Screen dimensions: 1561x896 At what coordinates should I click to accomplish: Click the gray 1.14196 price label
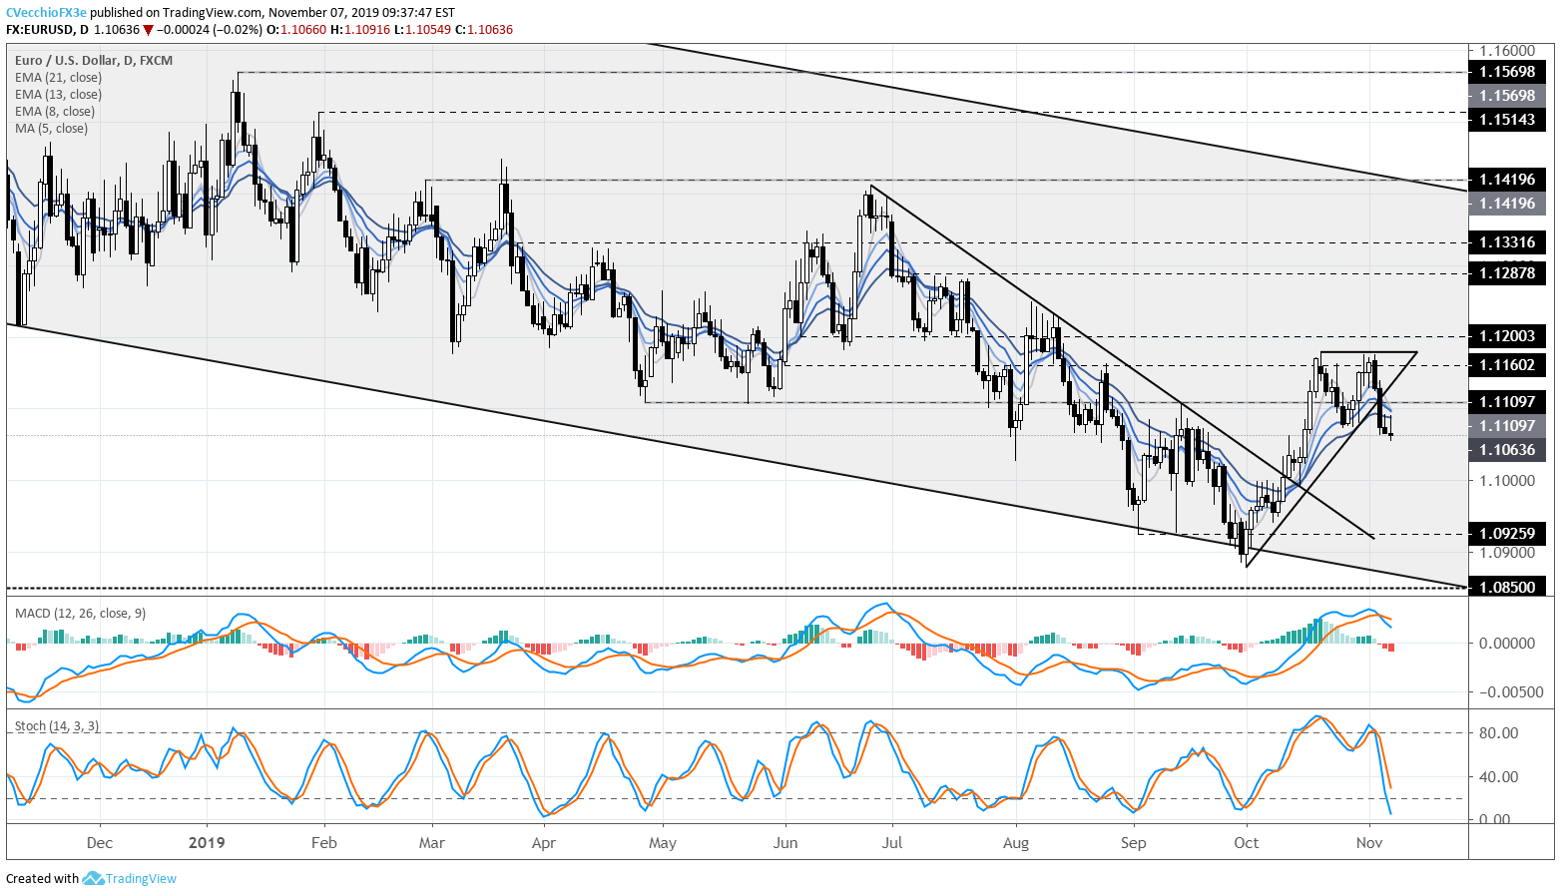click(x=1507, y=204)
